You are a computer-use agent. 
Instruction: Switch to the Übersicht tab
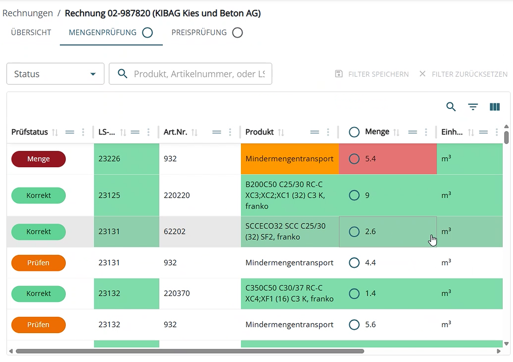[x=31, y=32]
